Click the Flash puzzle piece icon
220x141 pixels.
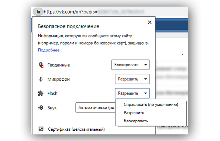[41, 93]
